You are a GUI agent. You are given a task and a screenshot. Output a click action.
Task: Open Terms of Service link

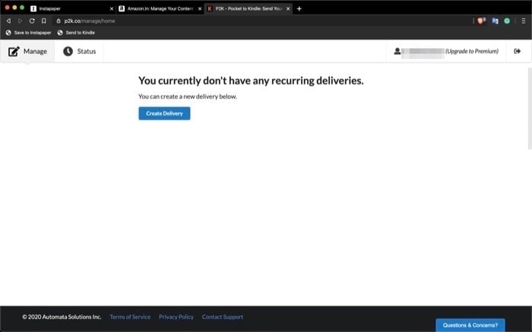130,317
